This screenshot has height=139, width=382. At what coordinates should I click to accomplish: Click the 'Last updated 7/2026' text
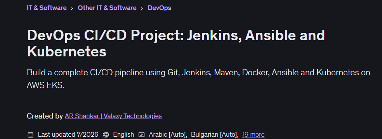point(68,134)
